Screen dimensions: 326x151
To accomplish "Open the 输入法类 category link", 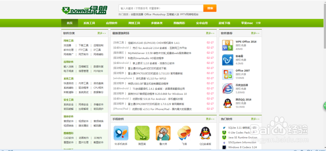I will (x=68, y=67).
